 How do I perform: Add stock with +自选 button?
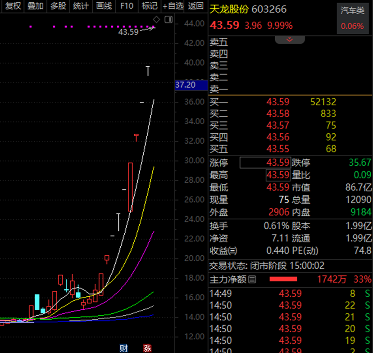tap(173, 6)
